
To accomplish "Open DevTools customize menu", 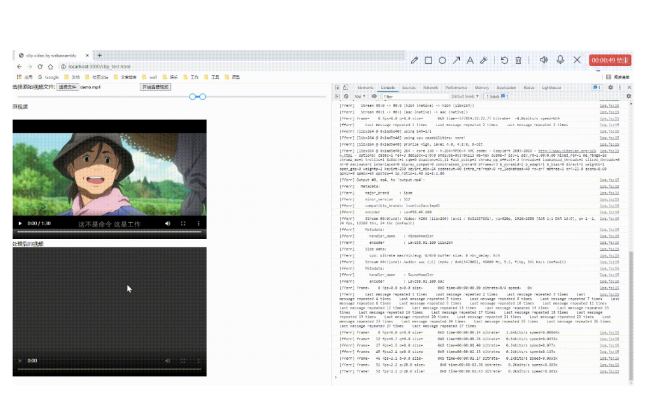I will [x=620, y=88].
